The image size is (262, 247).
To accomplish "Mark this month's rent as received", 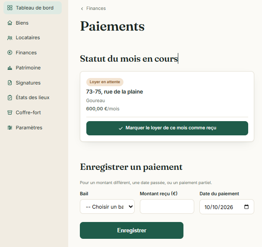I will 167,128.
